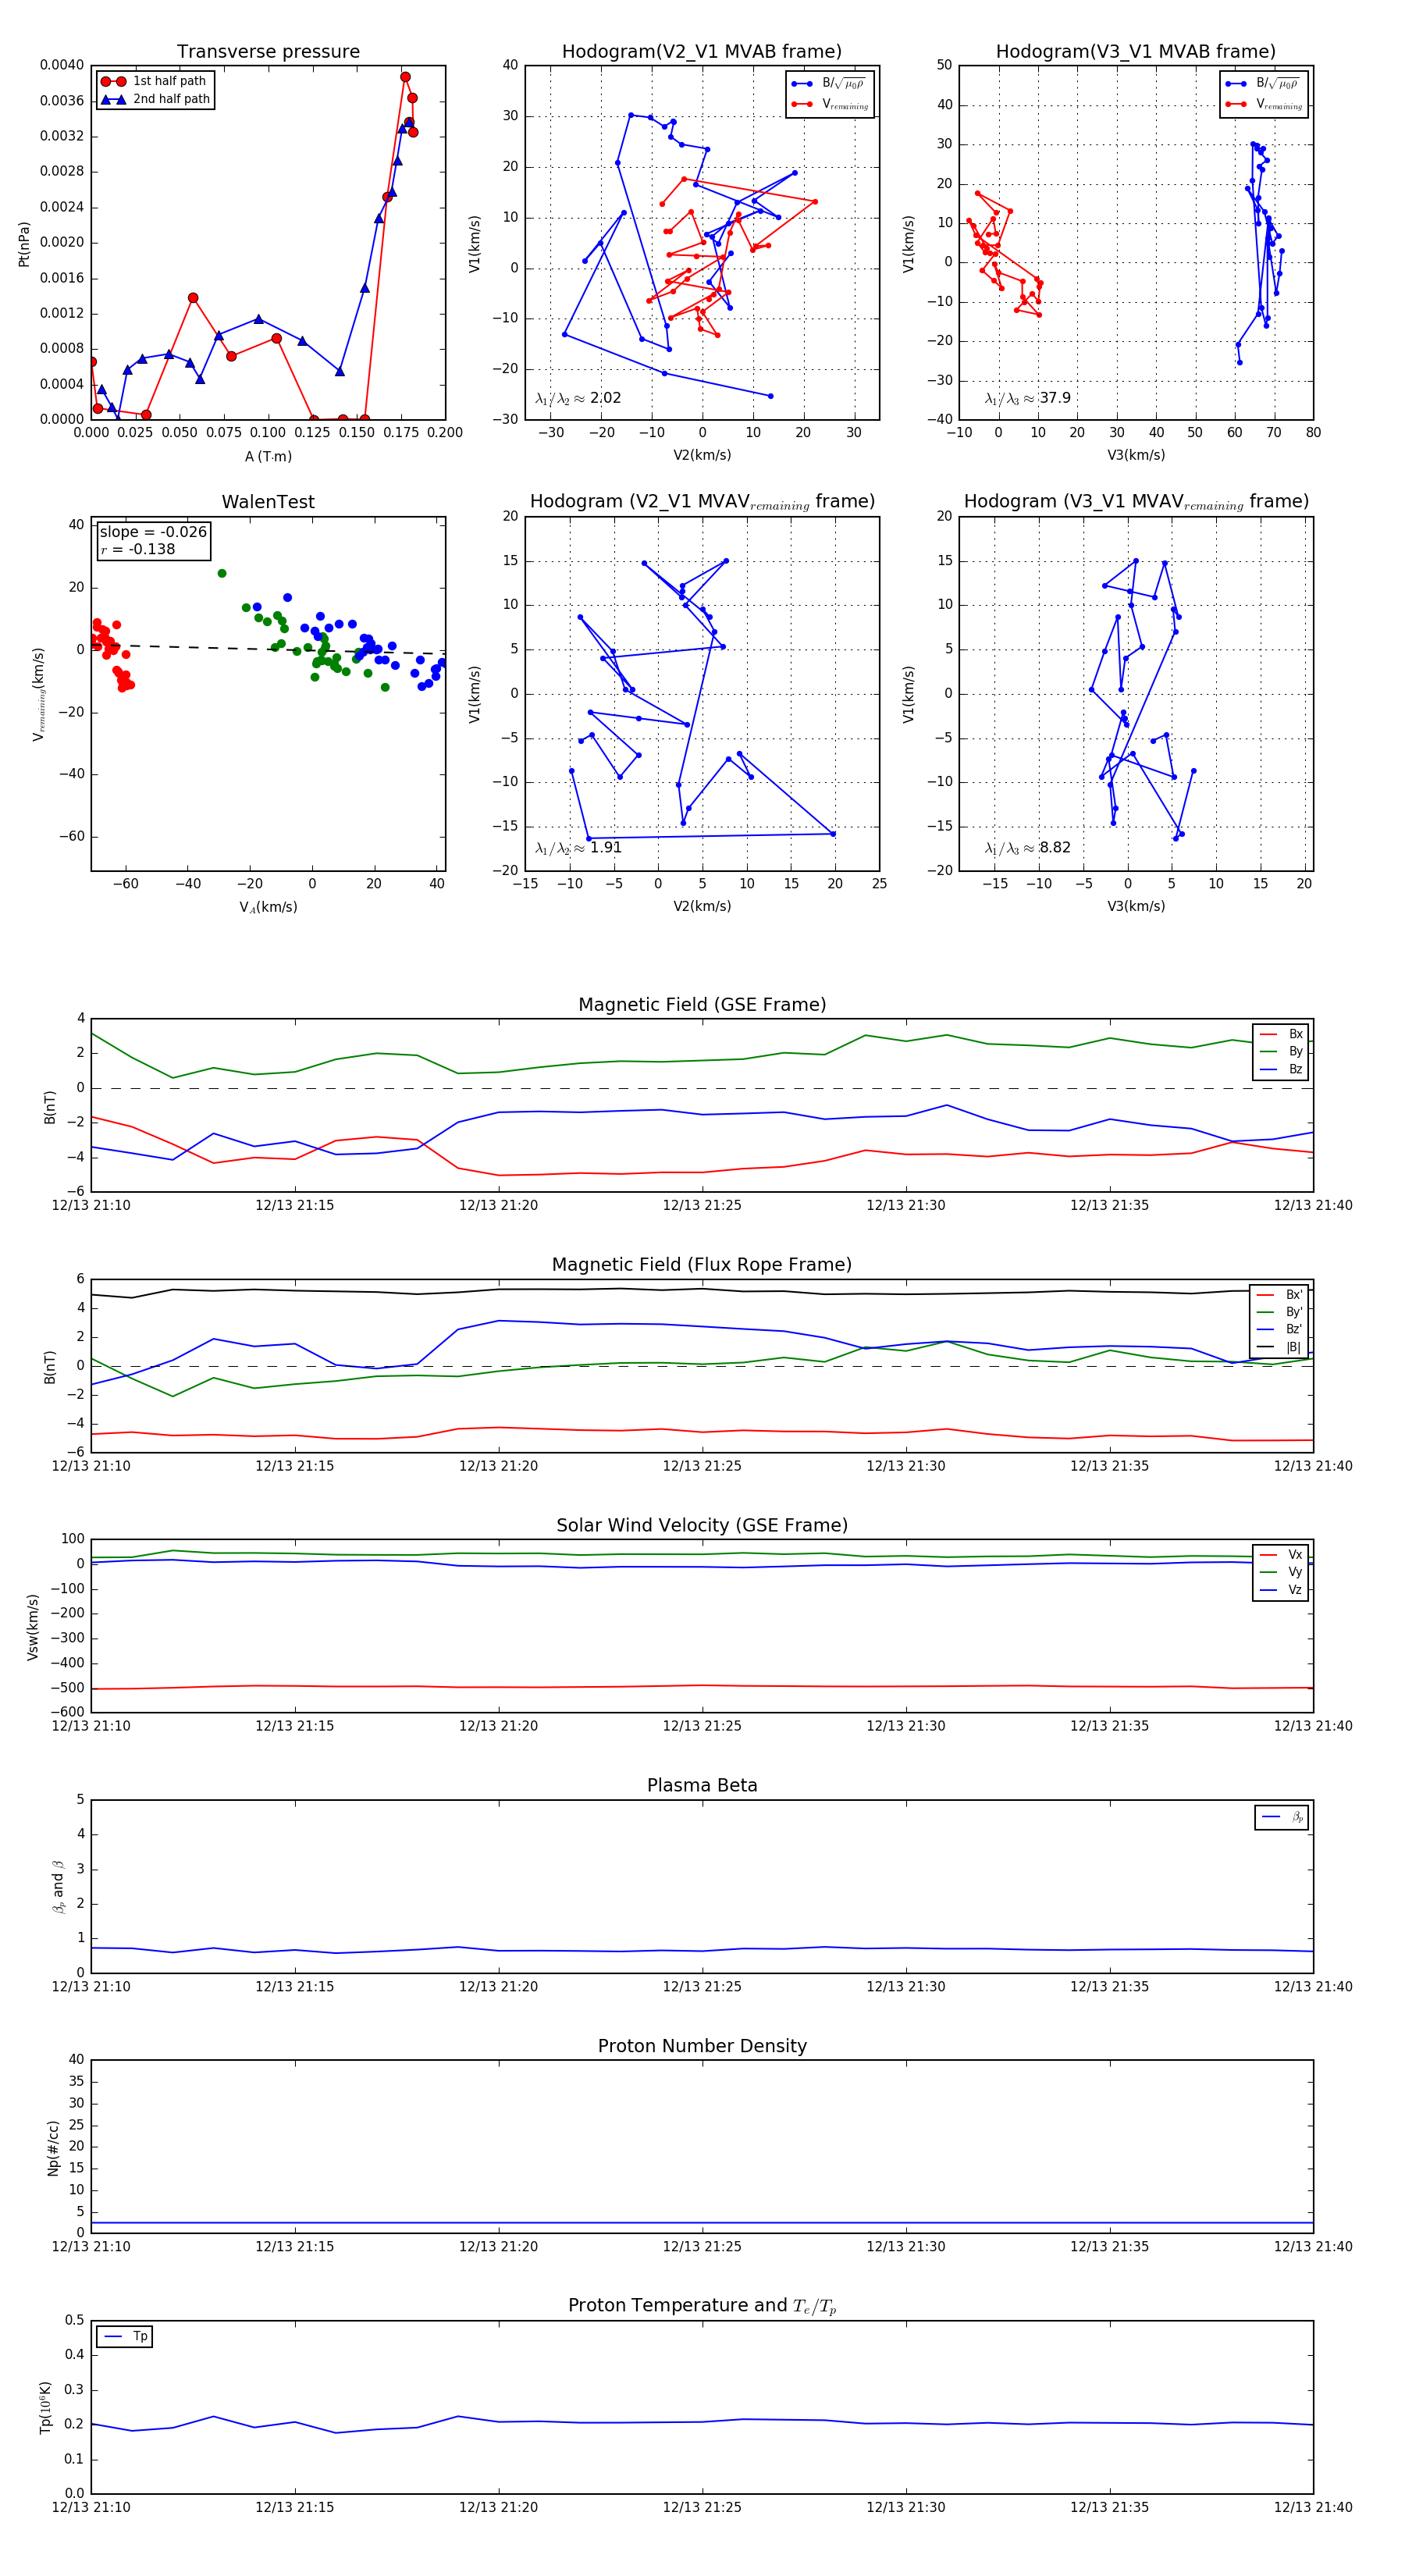Click '12/13 21:40' tick under Proton Temperature

pyautogui.click(x=1313, y=2507)
